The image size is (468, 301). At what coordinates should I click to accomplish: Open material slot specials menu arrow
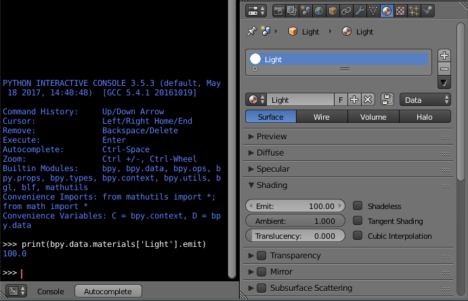[444, 83]
